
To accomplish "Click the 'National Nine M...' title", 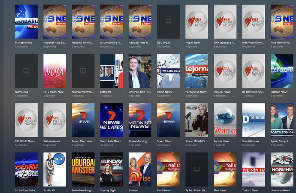I will click(83, 42).
